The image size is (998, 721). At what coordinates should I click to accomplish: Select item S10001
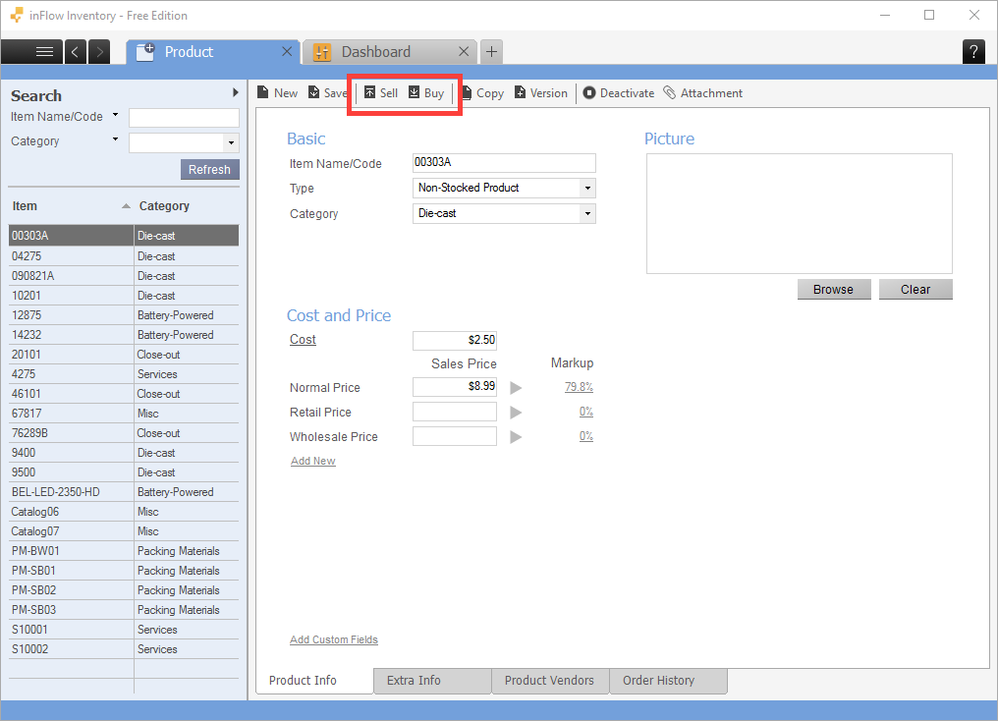click(x=124, y=630)
